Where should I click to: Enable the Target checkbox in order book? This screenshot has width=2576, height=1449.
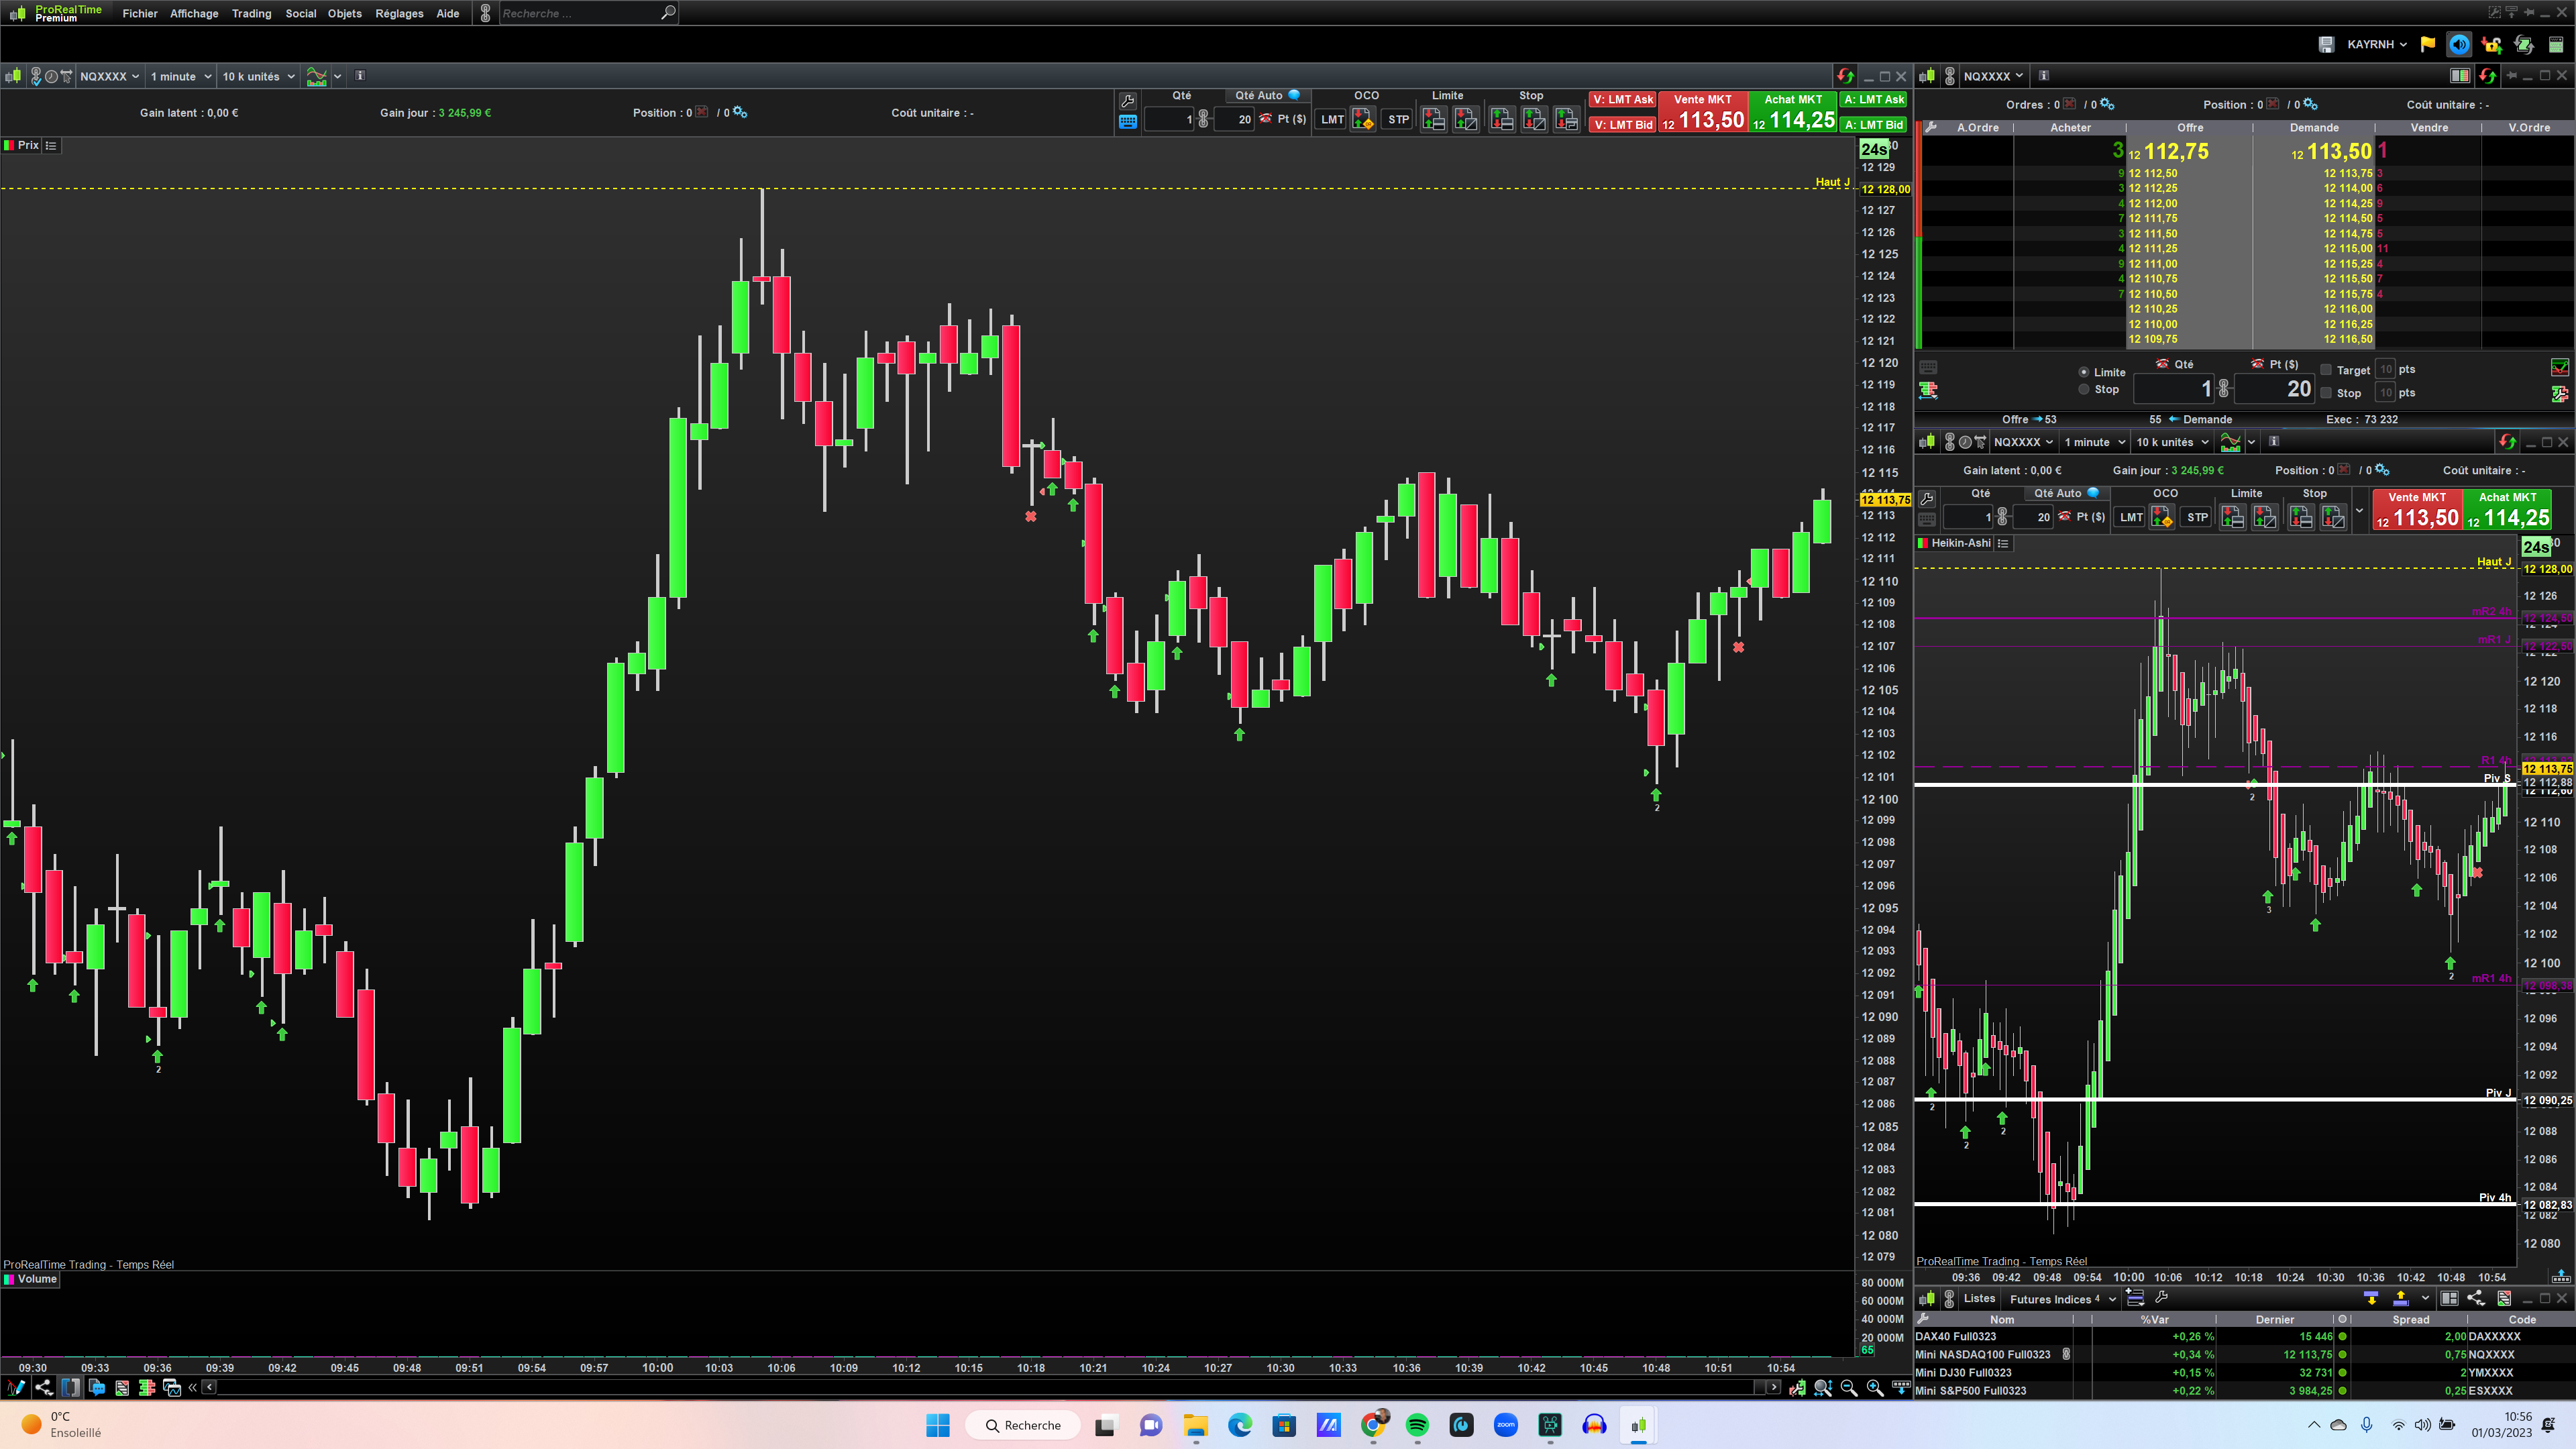pos(2326,370)
